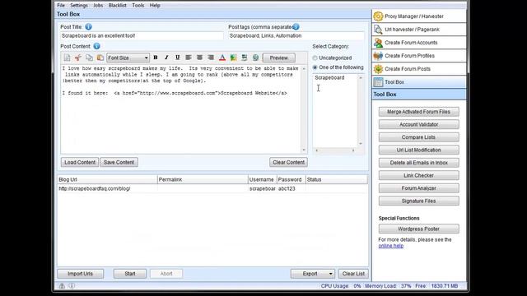
Task: Click the Load Content button
Action: click(x=80, y=162)
